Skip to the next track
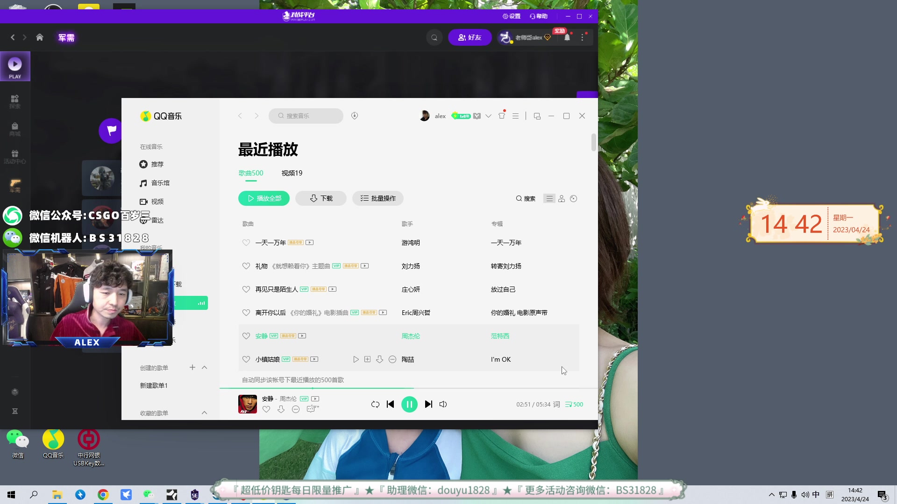 [x=428, y=404]
